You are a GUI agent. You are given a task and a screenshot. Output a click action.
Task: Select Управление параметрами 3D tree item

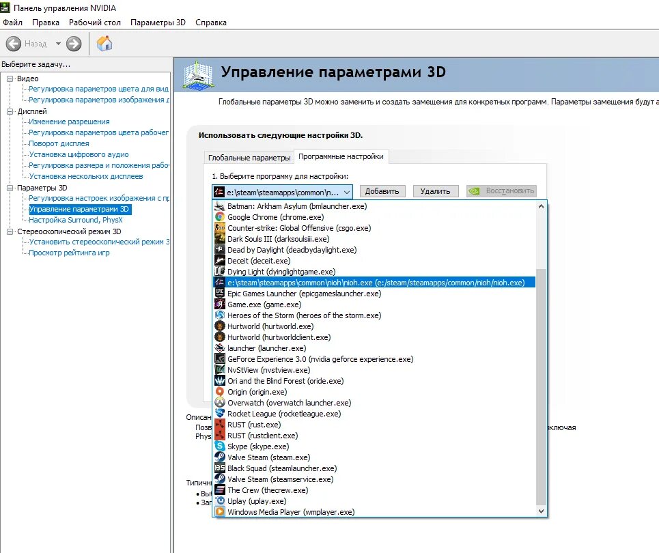point(79,209)
